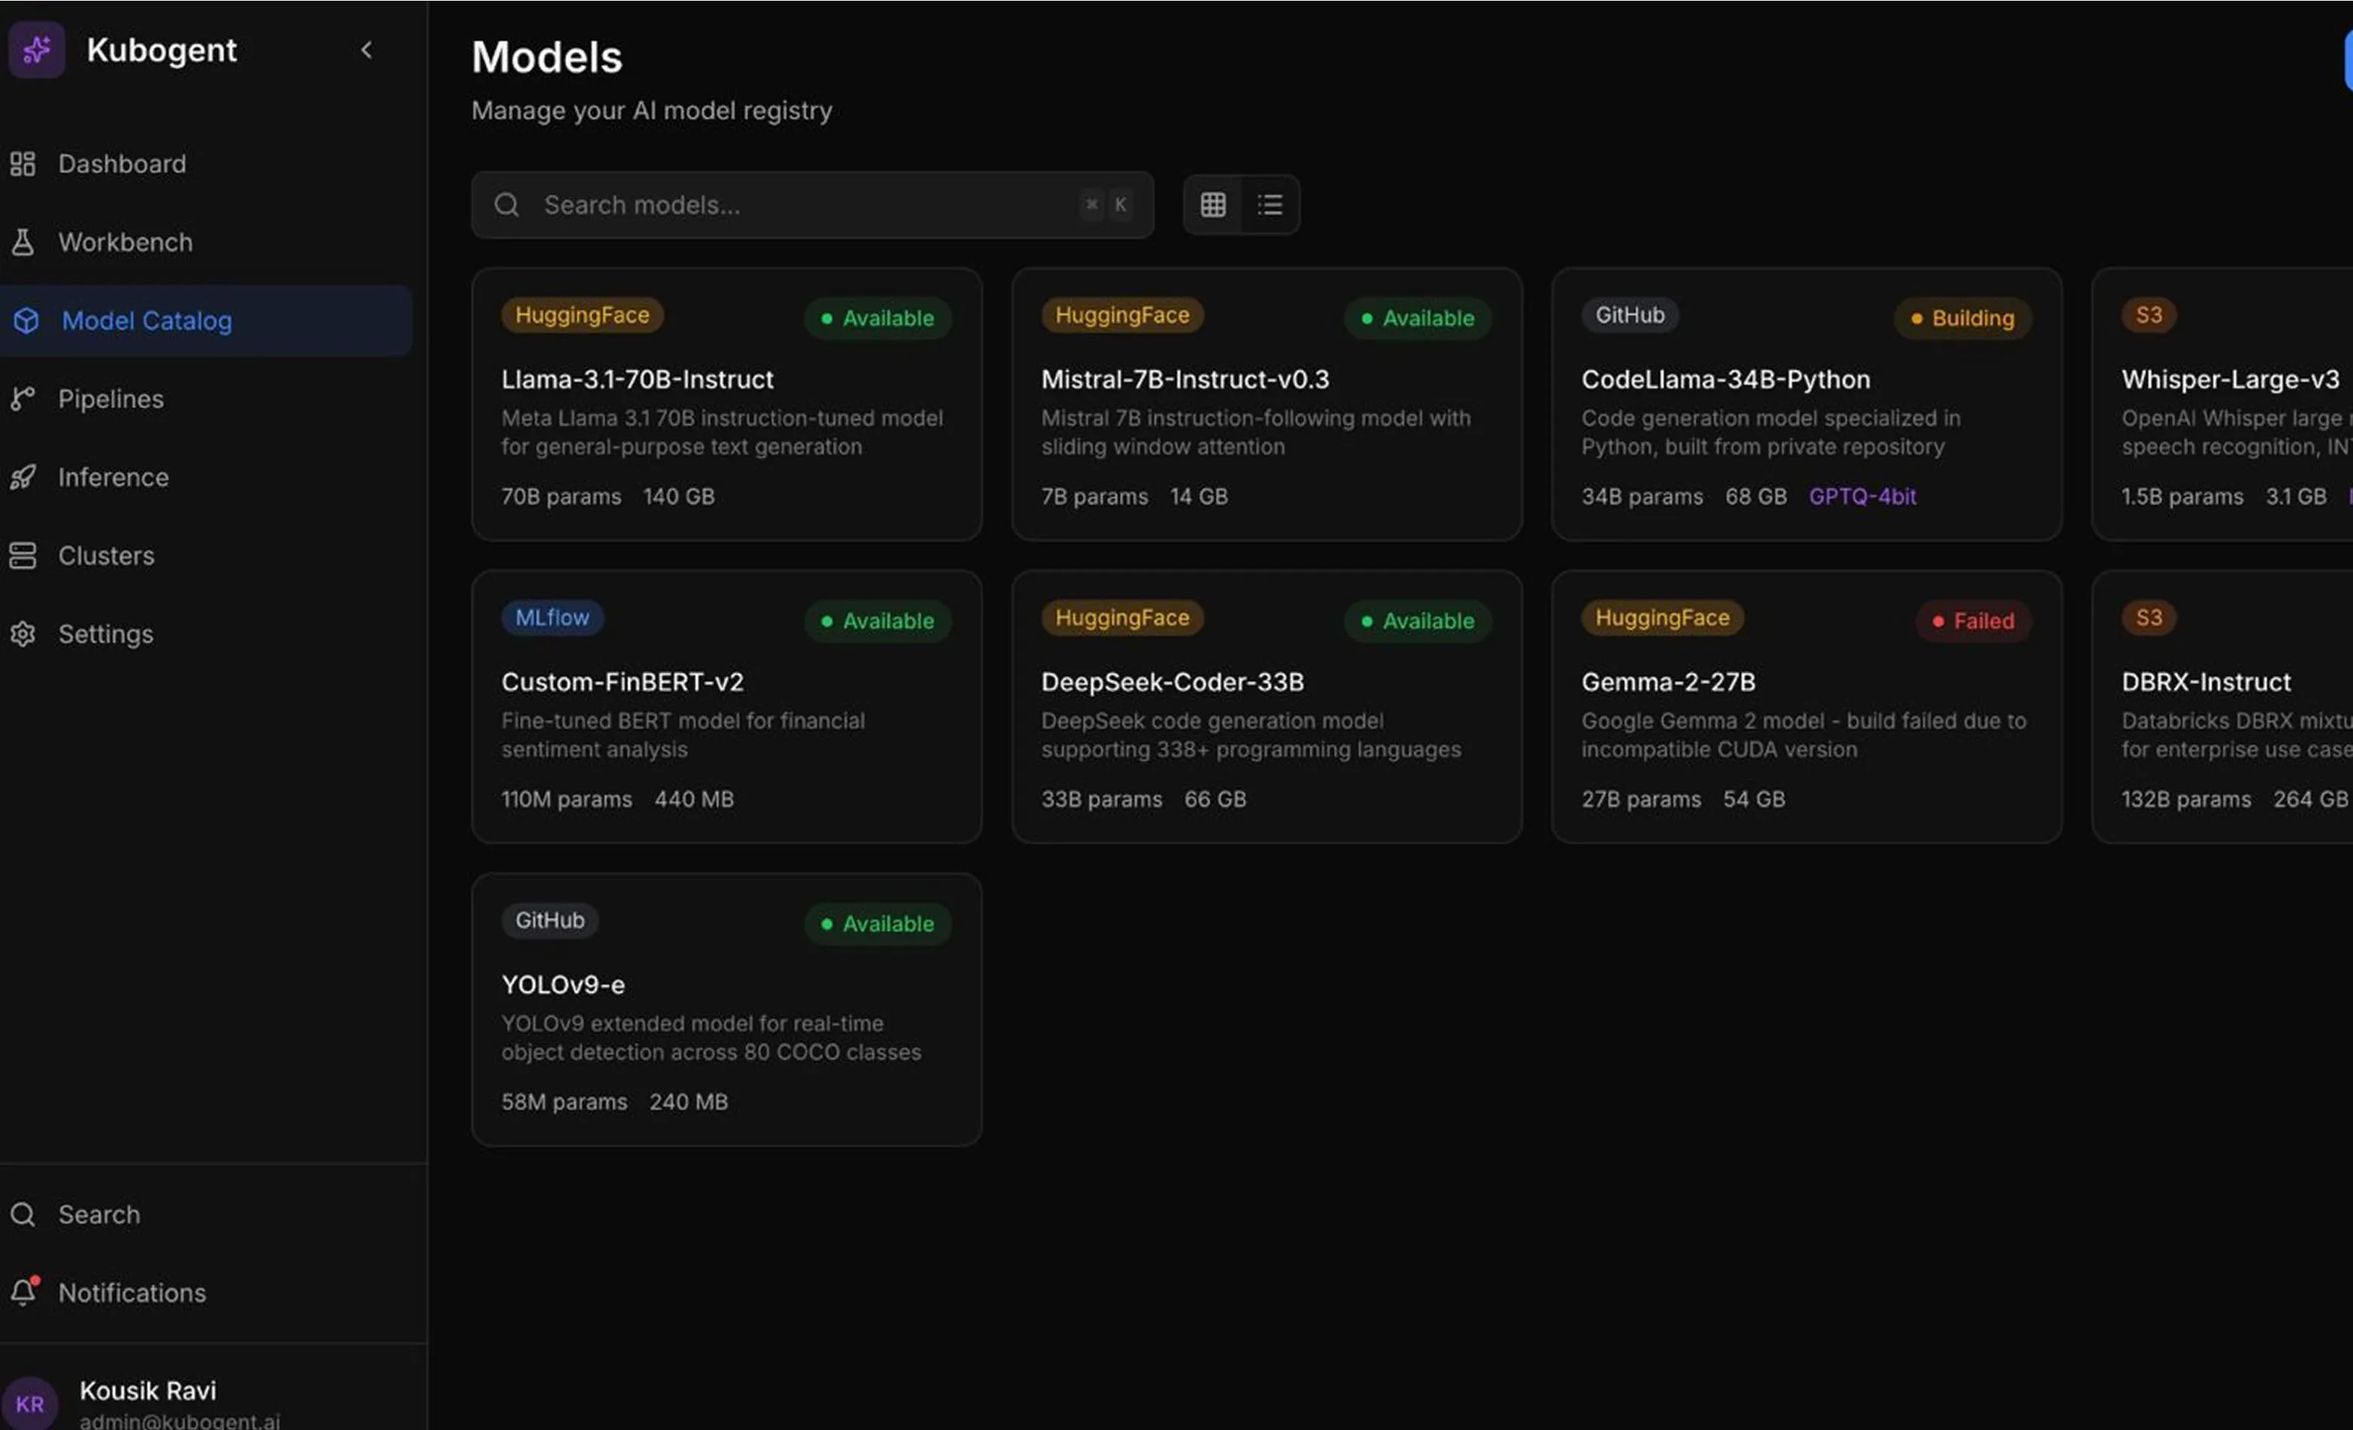
Task: Click Failed status on Gemma-2-27B card
Action: (1974, 621)
